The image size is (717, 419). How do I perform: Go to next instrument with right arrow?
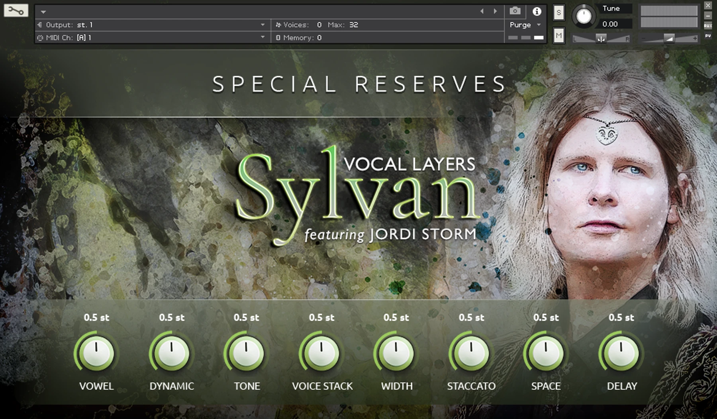[x=495, y=12]
